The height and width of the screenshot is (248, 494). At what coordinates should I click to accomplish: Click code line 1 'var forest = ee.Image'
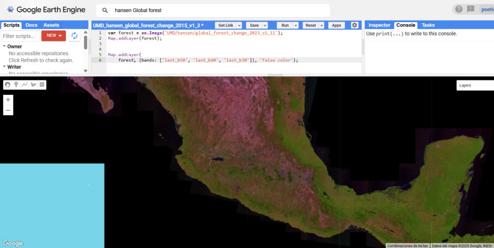click(195, 33)
